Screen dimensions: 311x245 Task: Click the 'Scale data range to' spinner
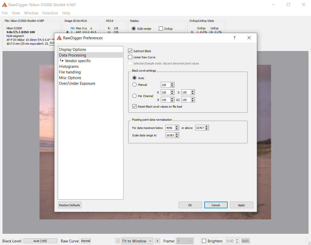[x=172, y=135]
